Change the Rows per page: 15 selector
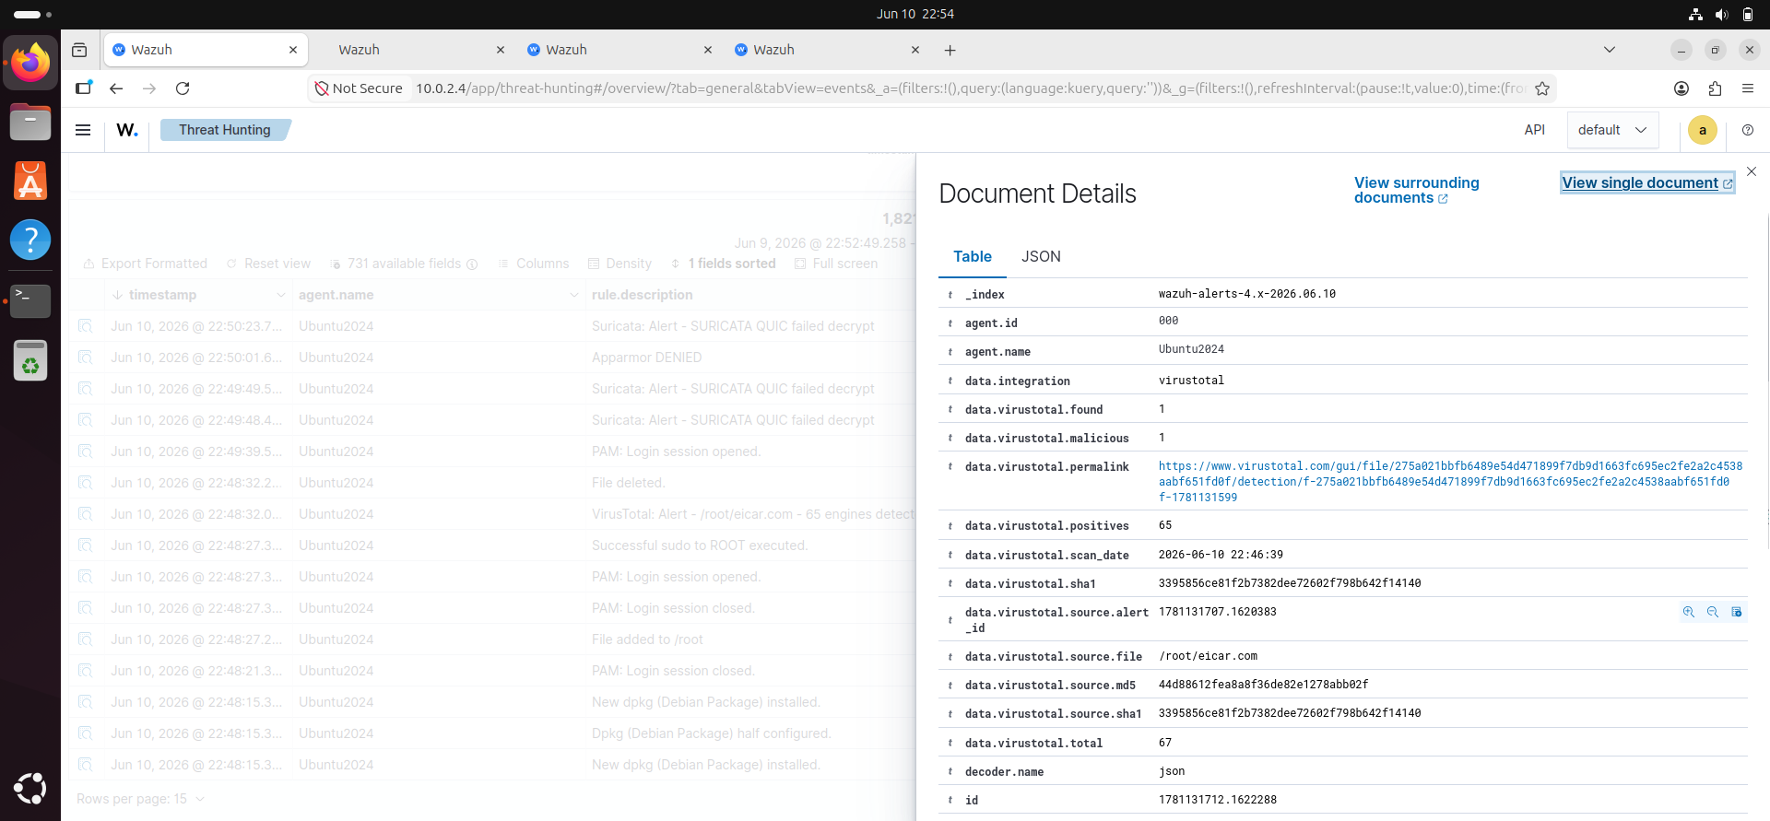Screen dimensions: 1770x821 [x=140, y=799]
